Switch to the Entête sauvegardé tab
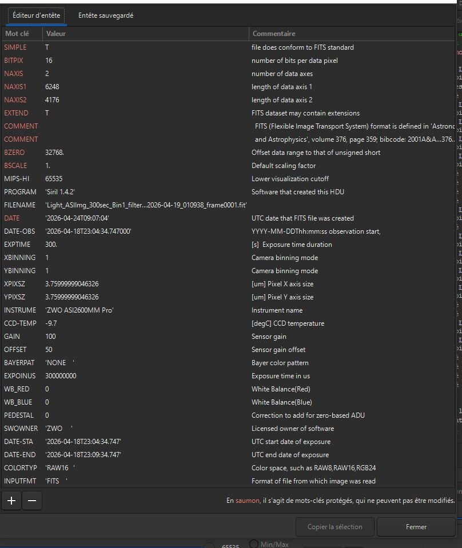The image size is (462, 548). click(106, 15)
